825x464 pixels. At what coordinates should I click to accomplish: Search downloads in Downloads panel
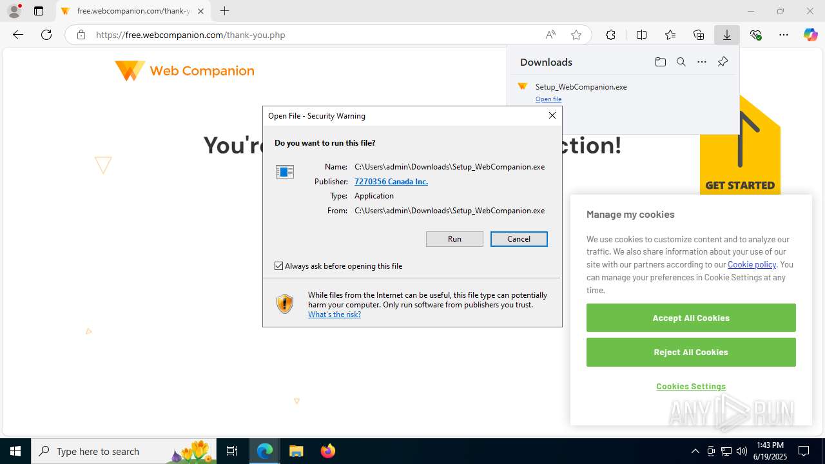pos(681,62)
